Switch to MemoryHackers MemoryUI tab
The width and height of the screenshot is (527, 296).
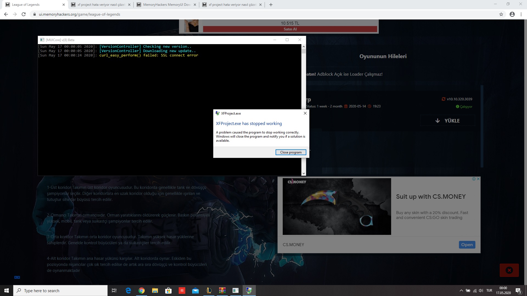[166, 5]
